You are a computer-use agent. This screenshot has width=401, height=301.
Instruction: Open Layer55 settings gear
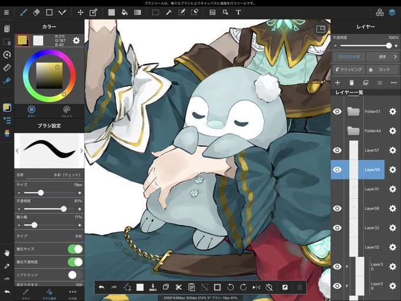(393, 169)
